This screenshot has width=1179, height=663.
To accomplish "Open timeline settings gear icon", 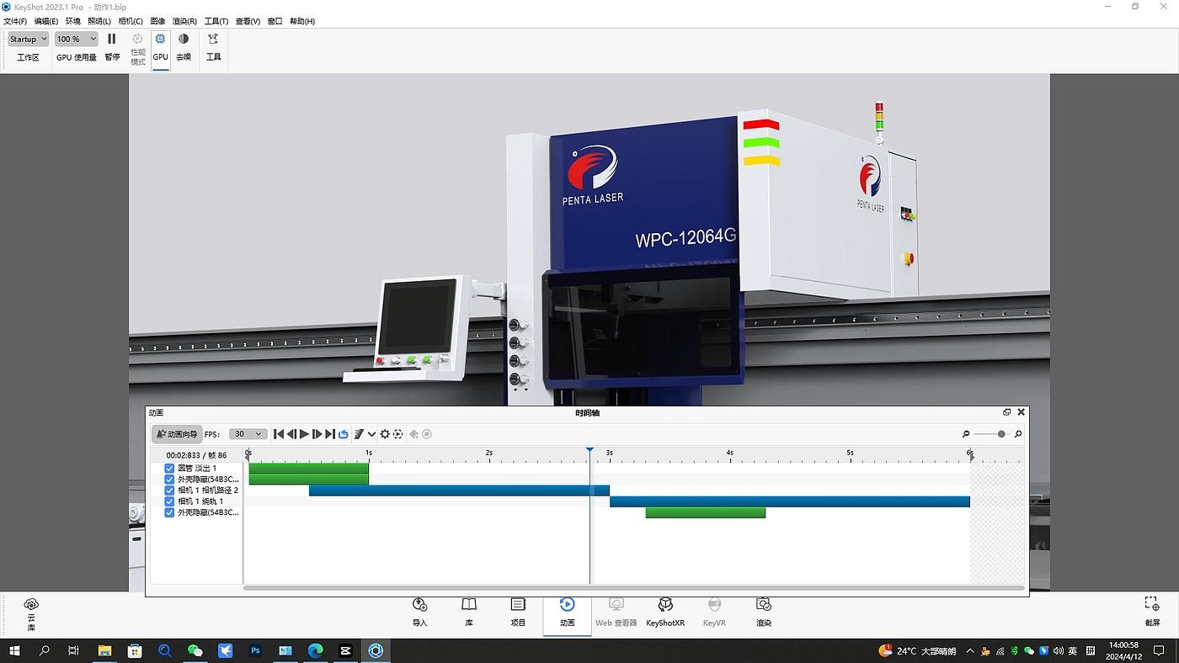I will tap(385, 434).
